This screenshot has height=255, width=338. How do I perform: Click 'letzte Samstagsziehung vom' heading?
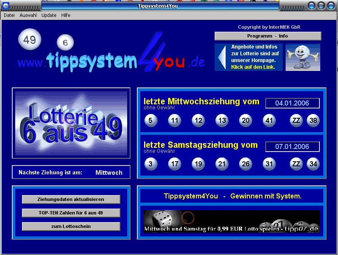coord(200,145)
